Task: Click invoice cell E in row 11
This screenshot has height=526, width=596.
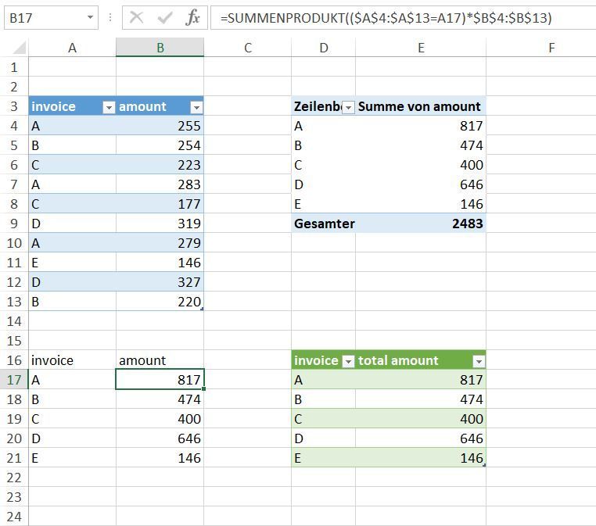Action: [72, 263]
